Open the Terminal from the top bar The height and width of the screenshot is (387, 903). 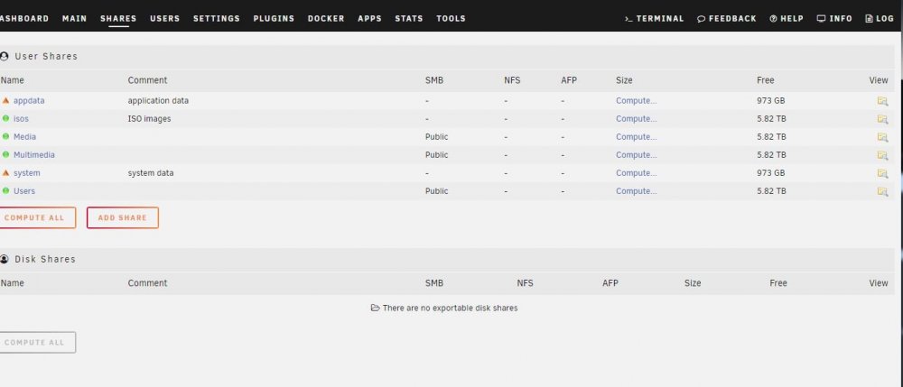[x=654, y=18]
